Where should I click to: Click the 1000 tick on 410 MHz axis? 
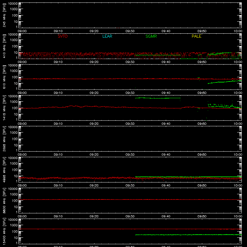tap(14, 40)
